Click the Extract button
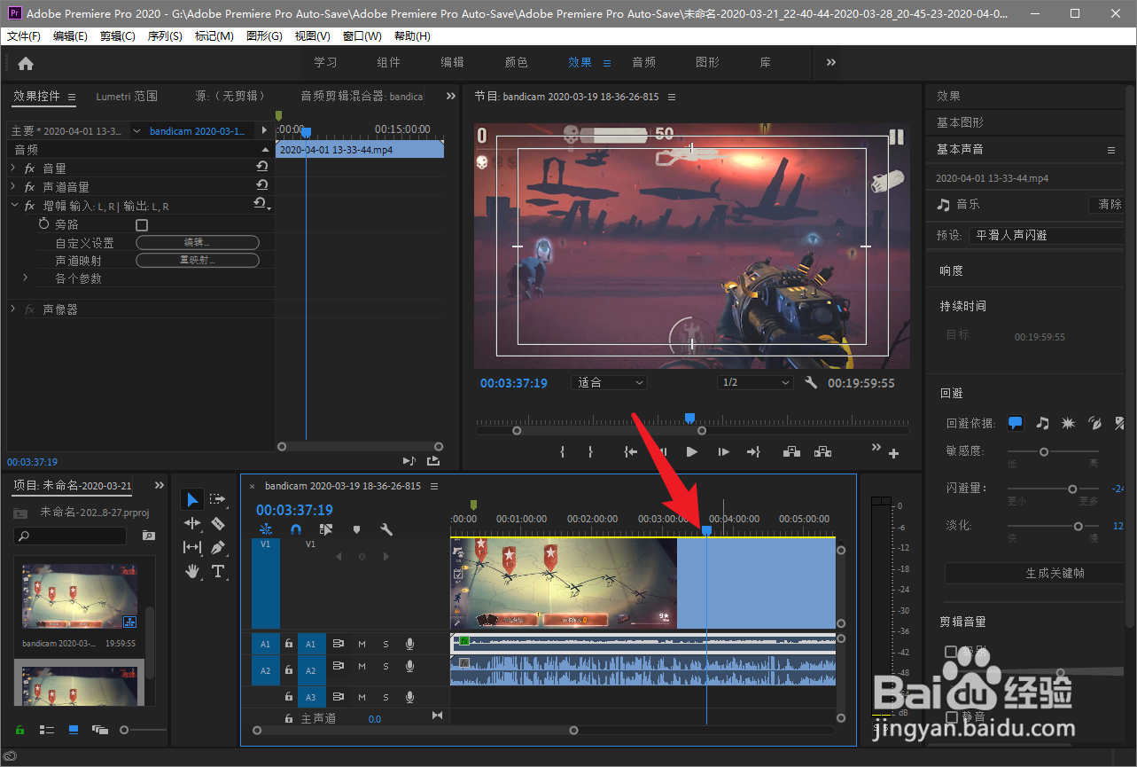The height and width of the screenshot is (767, 1137). coord(823,452)
